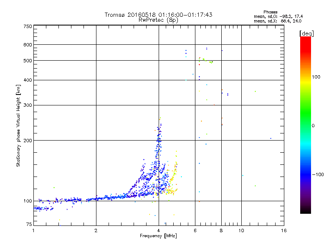The width and height of the screenshot is (334, 251).
Task: Click the y-axis tick label '100' at left
Action: 28,201
